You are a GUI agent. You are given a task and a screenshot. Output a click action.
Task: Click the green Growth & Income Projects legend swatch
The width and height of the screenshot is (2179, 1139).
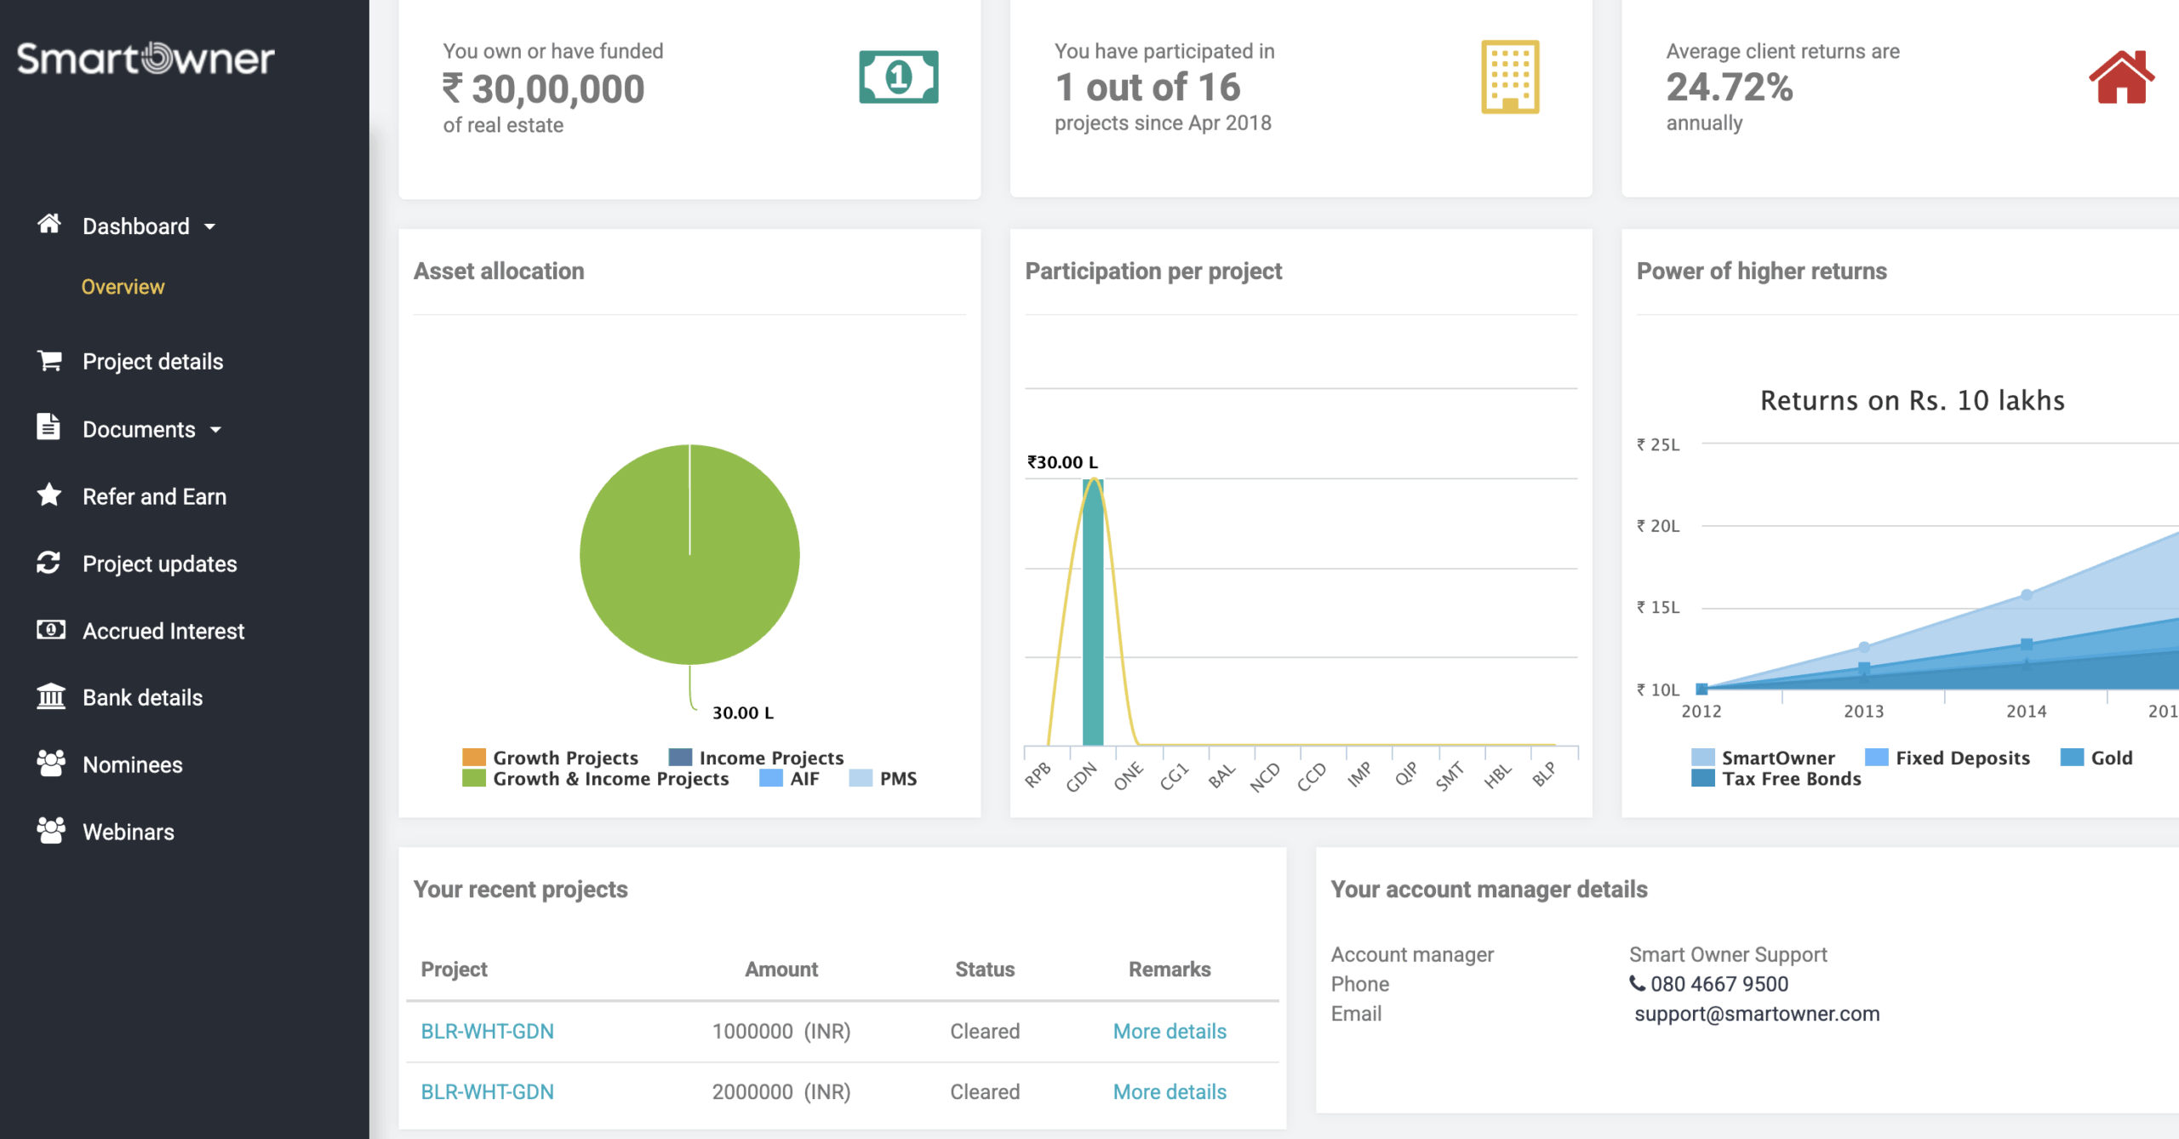pyautogui.click(x=473, y=778)
